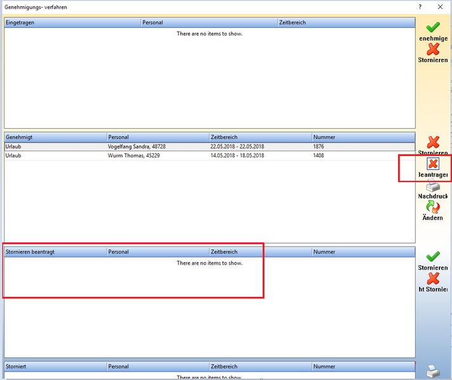Sort by the Eingetragen column header

pos(72,22)
